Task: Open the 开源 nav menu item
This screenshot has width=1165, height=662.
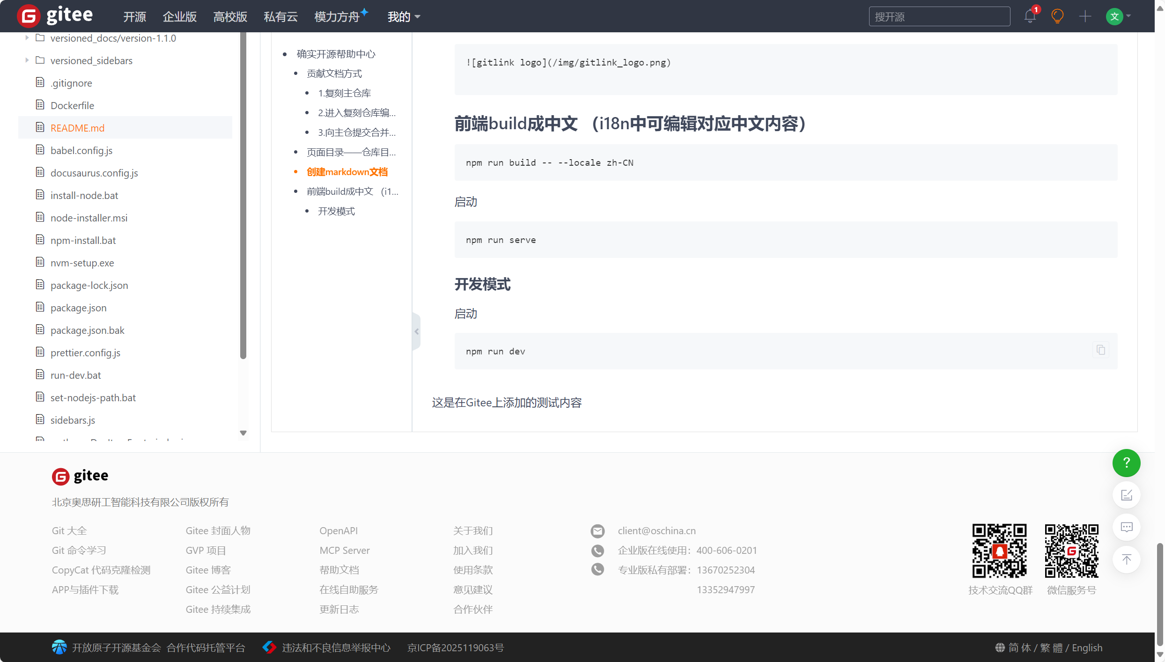Action: [135, 17]
